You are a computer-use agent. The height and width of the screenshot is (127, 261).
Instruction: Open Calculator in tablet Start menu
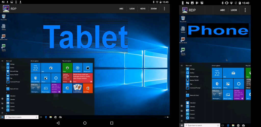click(11, 96)
